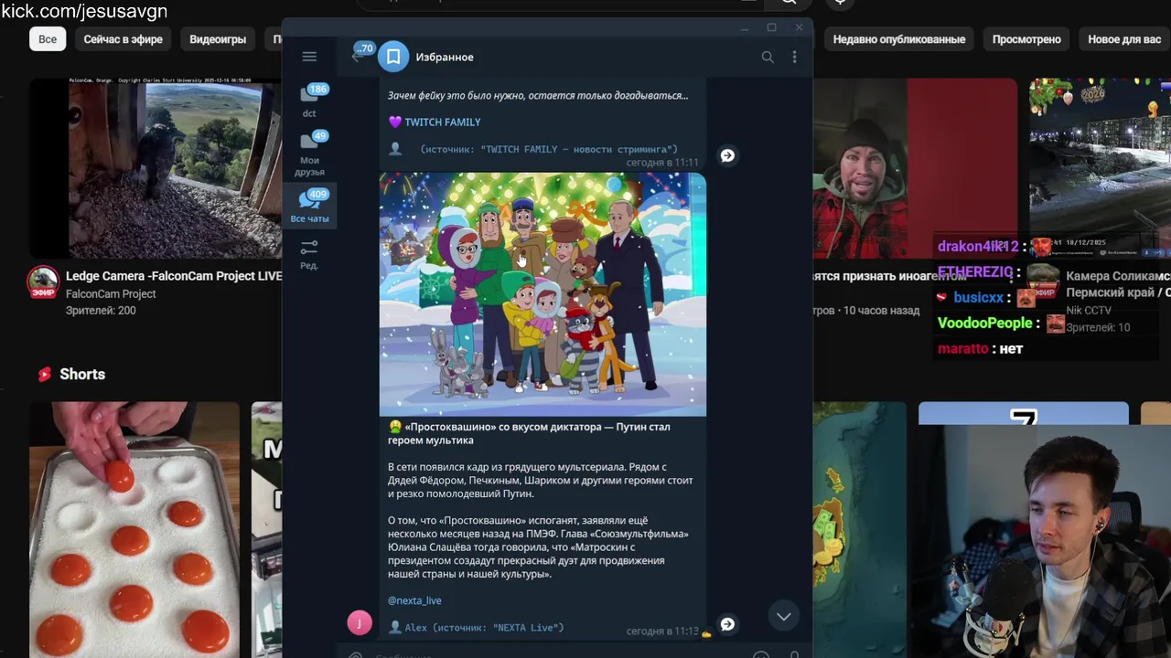Screen dimensions: 1171x658
Task: Click the Alex forwarded source line
Action: point(476,628)
